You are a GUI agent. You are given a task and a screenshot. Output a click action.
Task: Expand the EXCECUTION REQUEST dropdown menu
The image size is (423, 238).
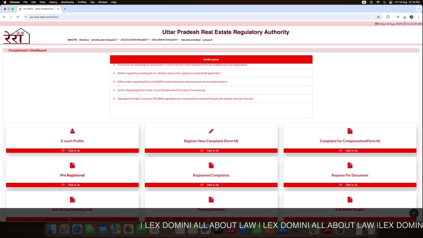click(135, 40)
